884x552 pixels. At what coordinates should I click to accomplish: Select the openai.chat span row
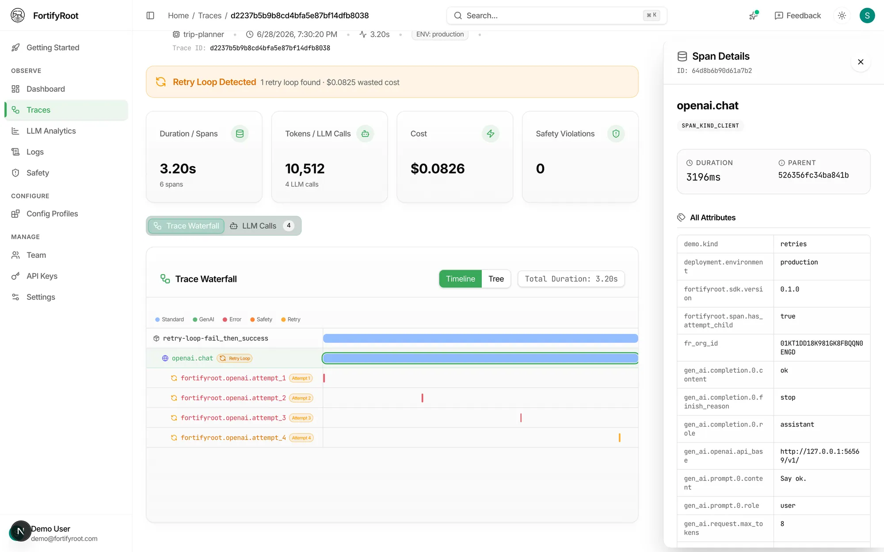coord(392,358)
